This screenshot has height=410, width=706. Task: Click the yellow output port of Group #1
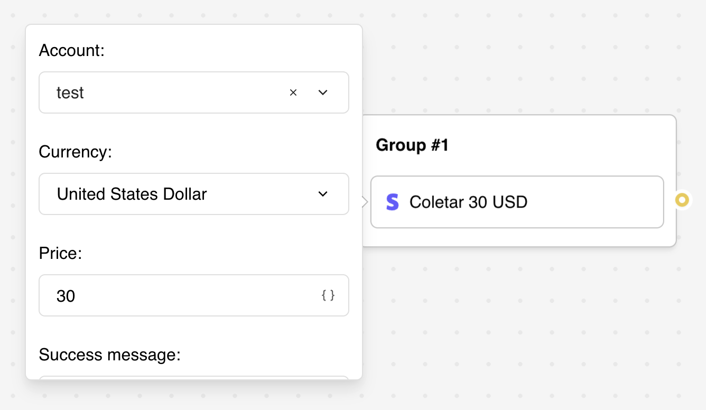[x=682, y=200]
